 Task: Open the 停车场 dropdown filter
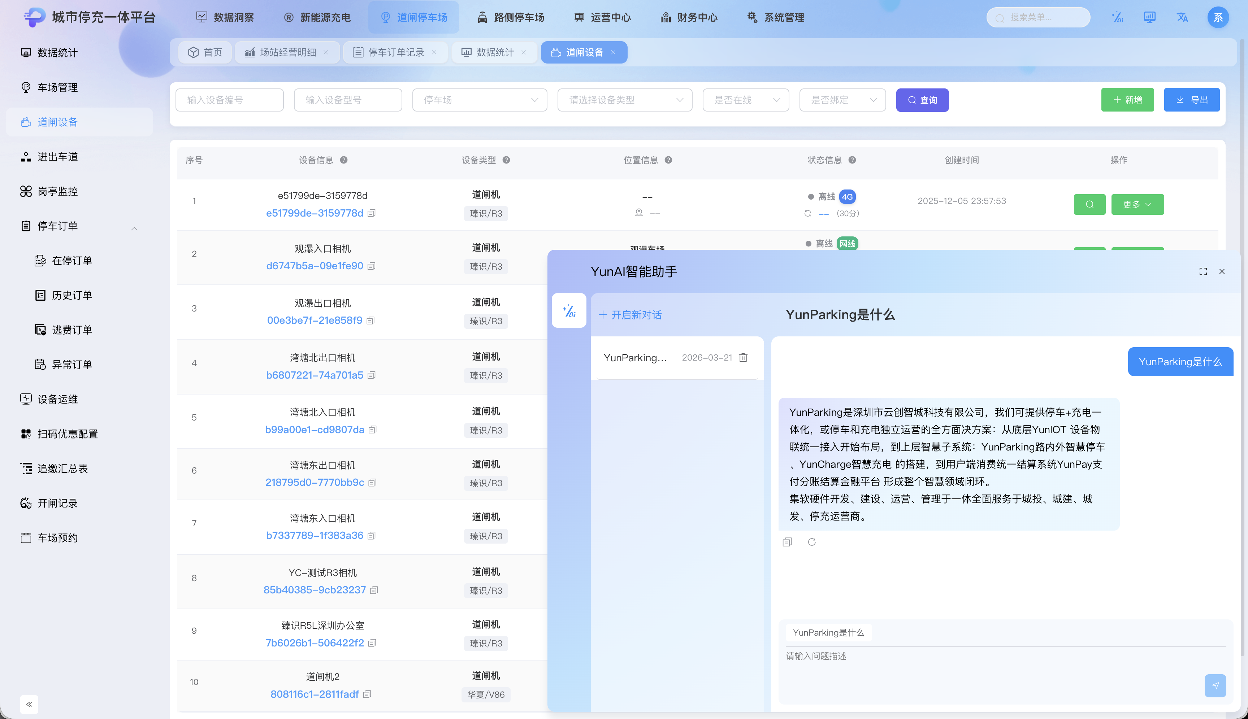click(479, 100)
